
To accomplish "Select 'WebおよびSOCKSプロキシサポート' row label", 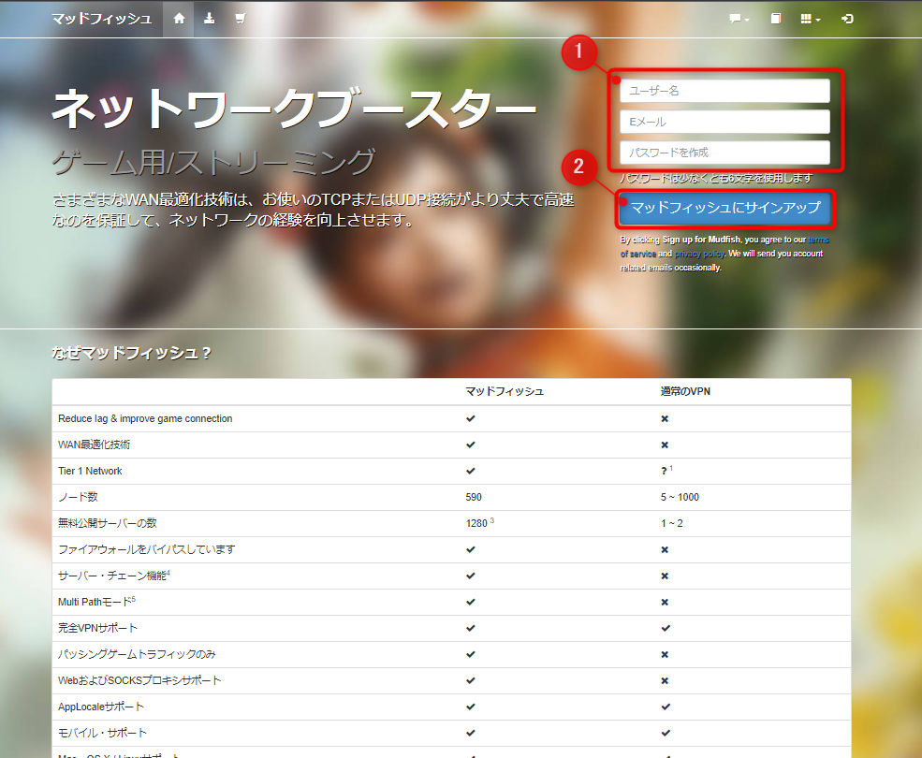I will [139, 680].
